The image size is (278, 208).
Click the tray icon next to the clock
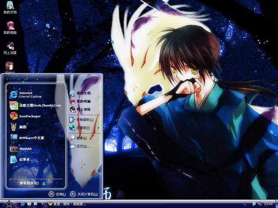[260, 204]
